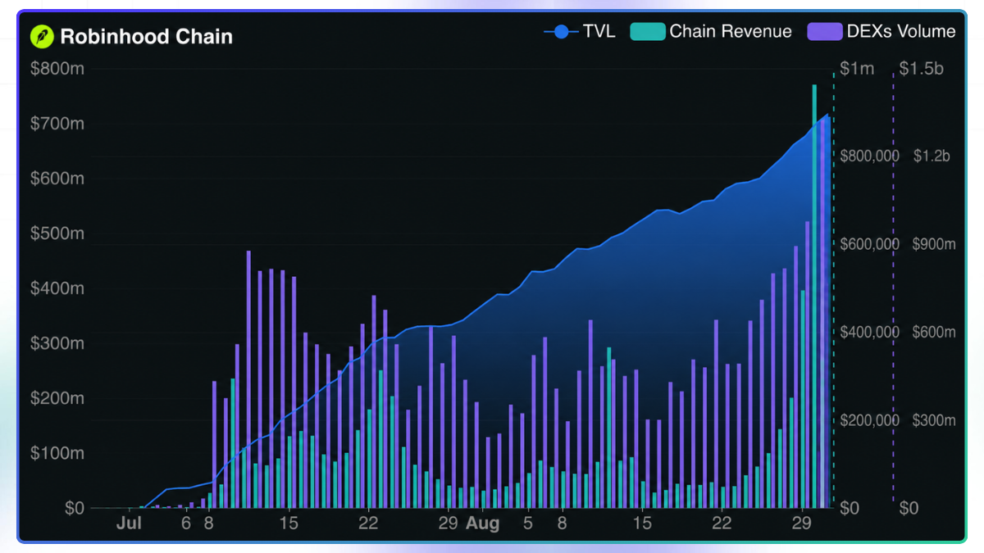Click the "$800,000" revenue axis label
Image resolution: width=984 pixels, height=553 pixels.
click(x=870, y=156)
